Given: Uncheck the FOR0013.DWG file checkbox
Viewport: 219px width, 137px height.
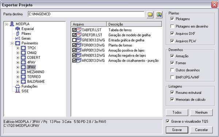Looking at the screenshot, I should pos(74,45).
